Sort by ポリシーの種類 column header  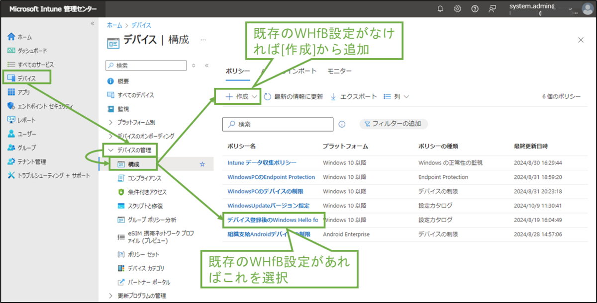pos(438,147)
